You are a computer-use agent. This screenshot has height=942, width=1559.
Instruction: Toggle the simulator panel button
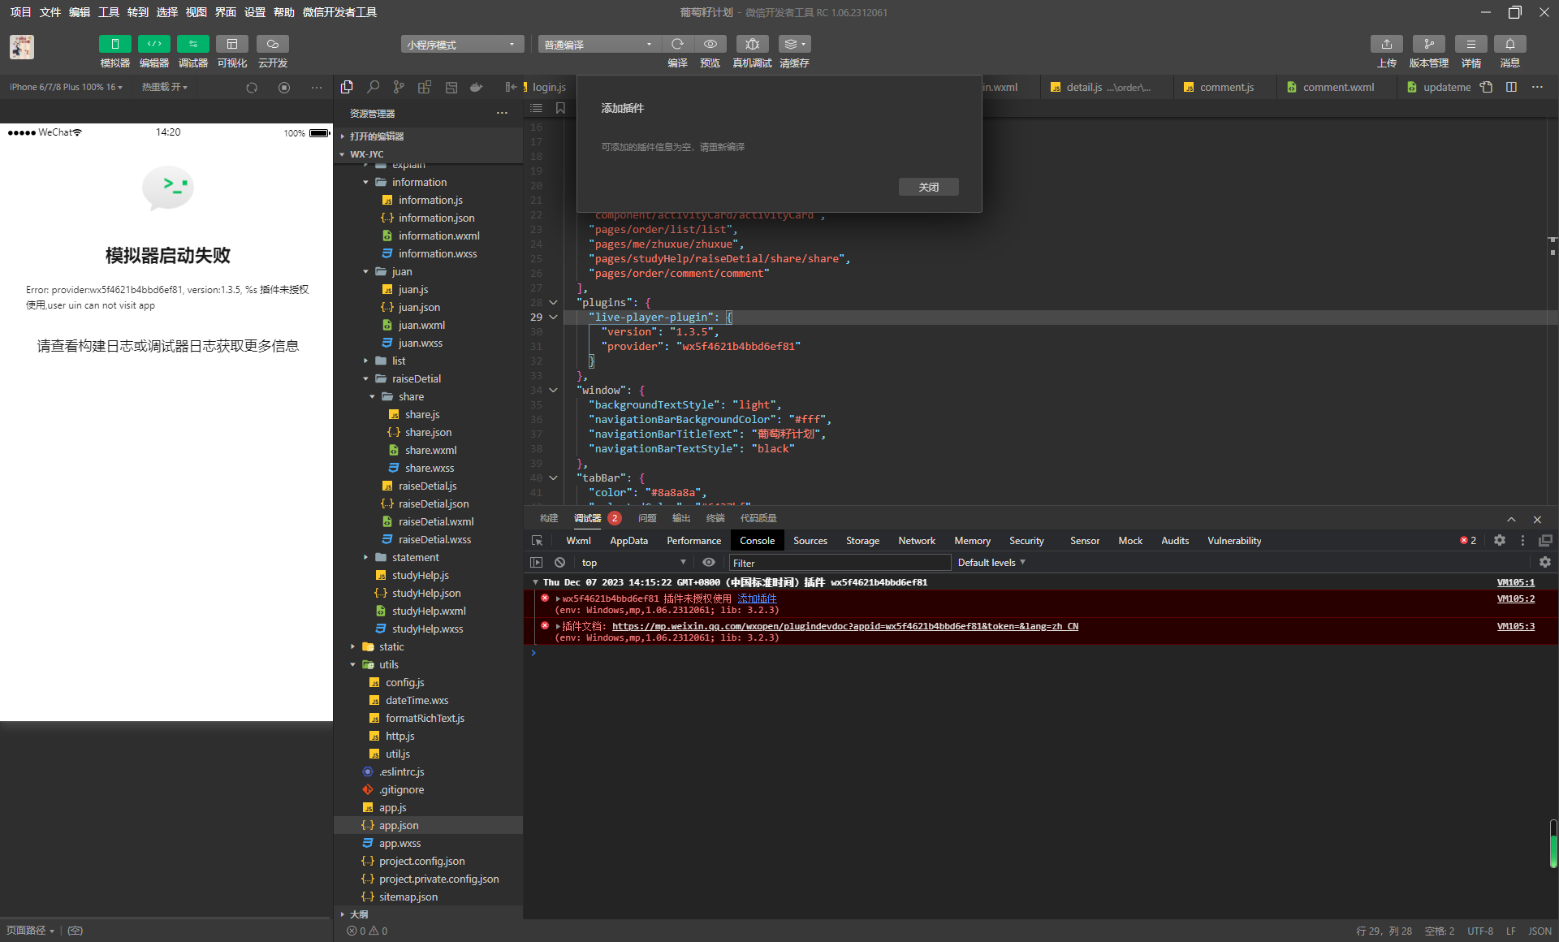[114, 44]
